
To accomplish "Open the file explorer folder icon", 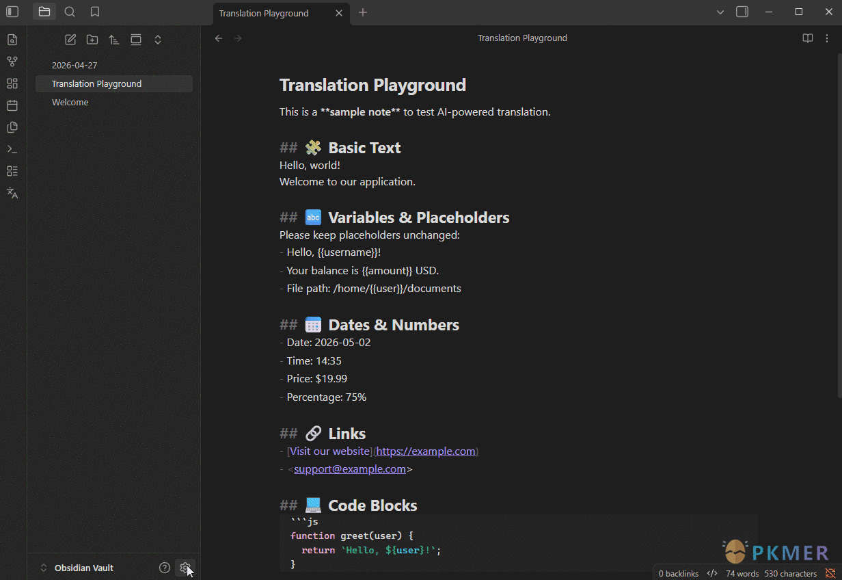I will 44,12.
